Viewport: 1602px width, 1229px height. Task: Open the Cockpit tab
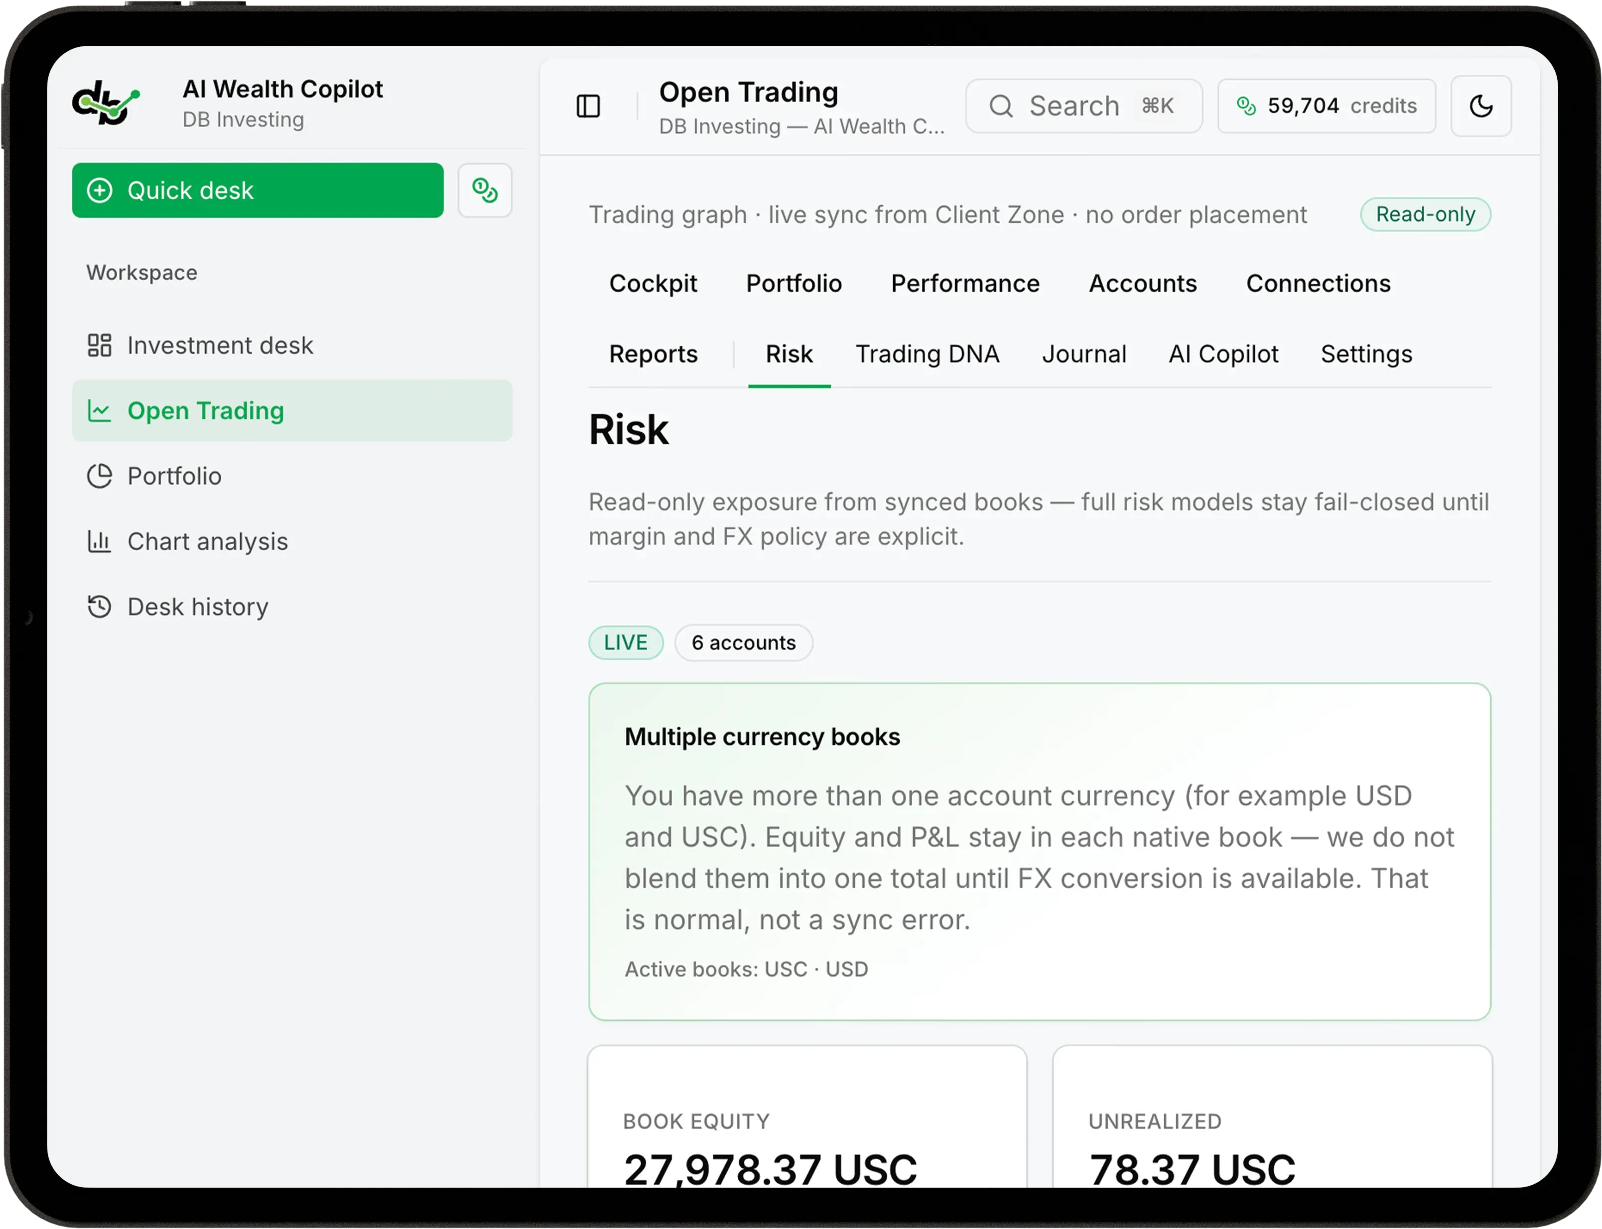click(653, 284)
